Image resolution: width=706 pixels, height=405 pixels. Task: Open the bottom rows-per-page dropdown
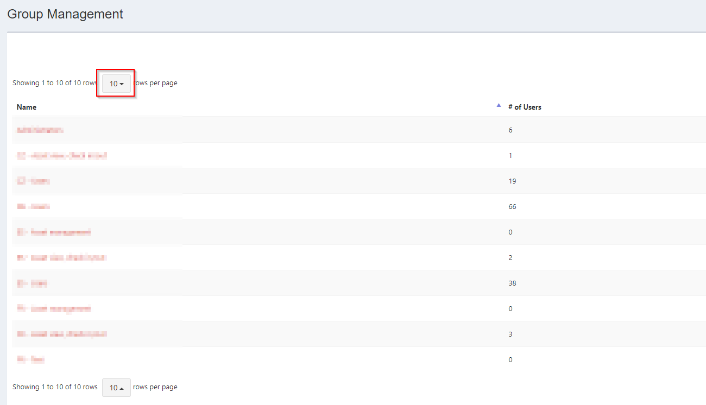[116, 387]
